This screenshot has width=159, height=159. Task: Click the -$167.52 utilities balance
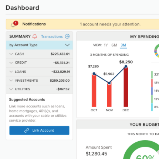[x=62, y=89]
